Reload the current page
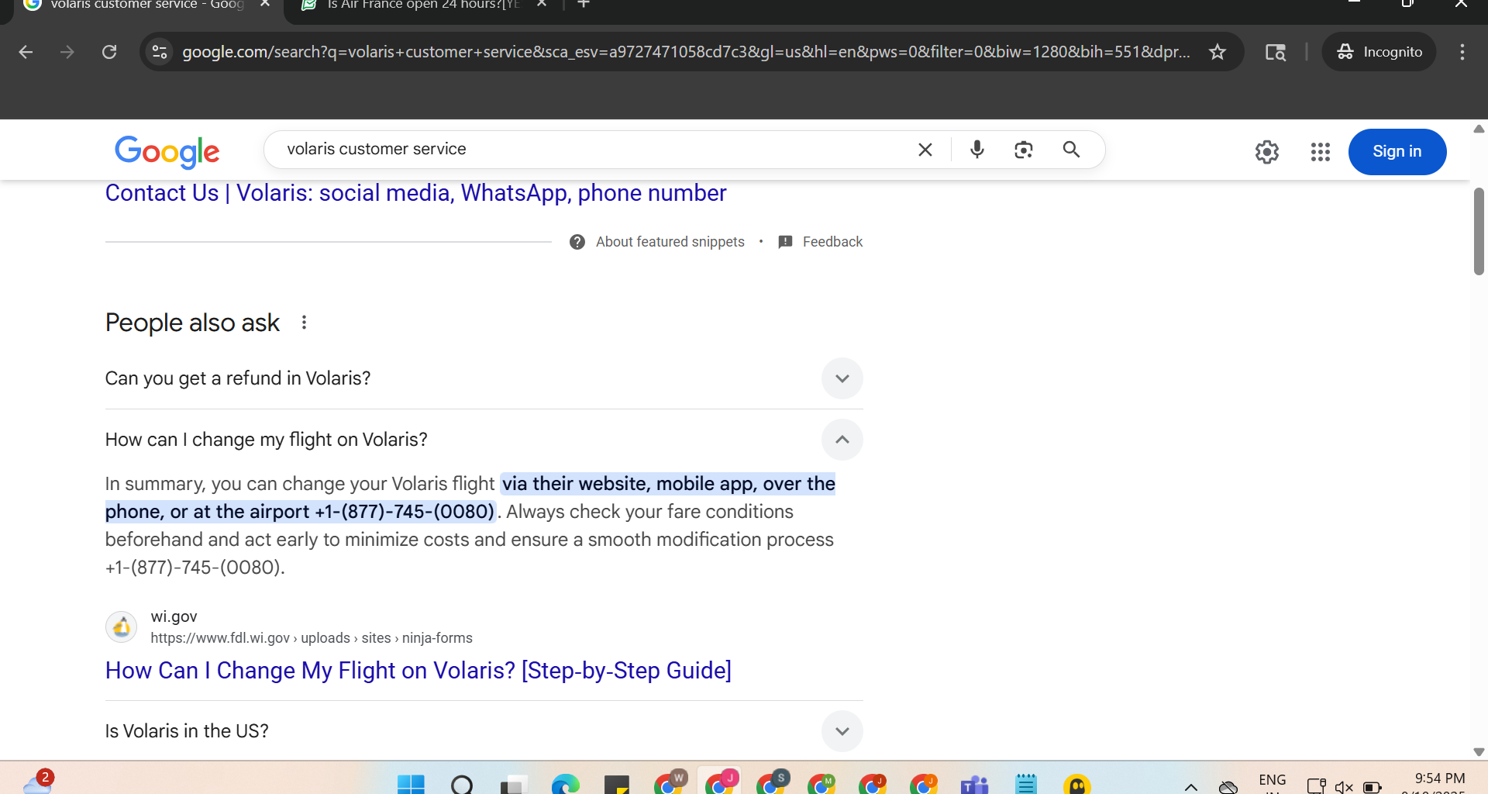This screenshot has width=1488, height=794. pyautogui.click(x=109, y=52)
